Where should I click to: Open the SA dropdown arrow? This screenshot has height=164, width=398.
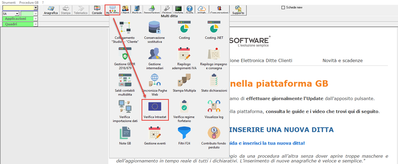click(x=17, y=14)
